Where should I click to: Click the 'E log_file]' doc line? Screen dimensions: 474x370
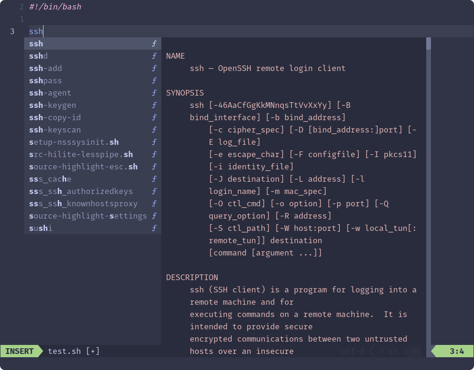coord(235,142)
